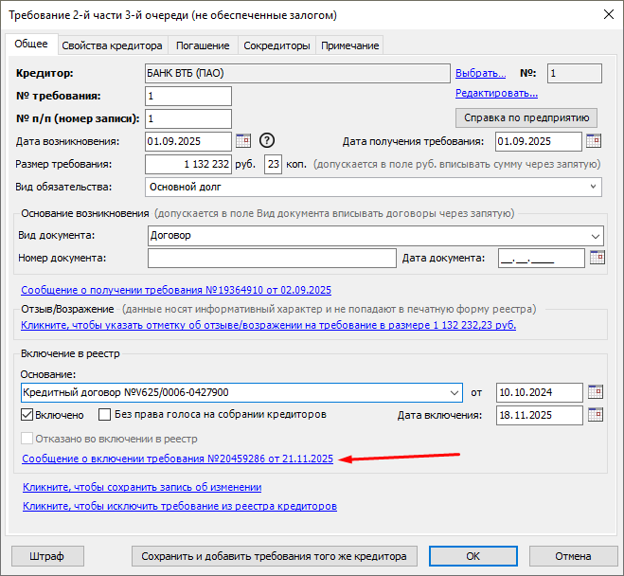The width and height of the screenshot is (624, 576).
Task: Uncheck the Включено checkbox
Action: click(27, 415)
